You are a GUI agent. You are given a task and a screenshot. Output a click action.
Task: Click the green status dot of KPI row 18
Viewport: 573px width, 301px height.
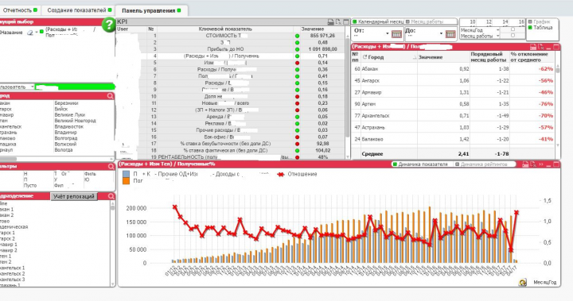tap(297, 150)
